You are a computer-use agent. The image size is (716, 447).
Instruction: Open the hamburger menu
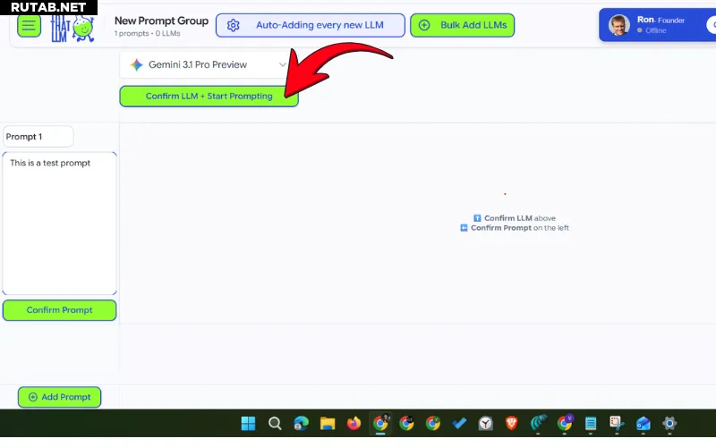pyautogui.click(x=29, y=25)
